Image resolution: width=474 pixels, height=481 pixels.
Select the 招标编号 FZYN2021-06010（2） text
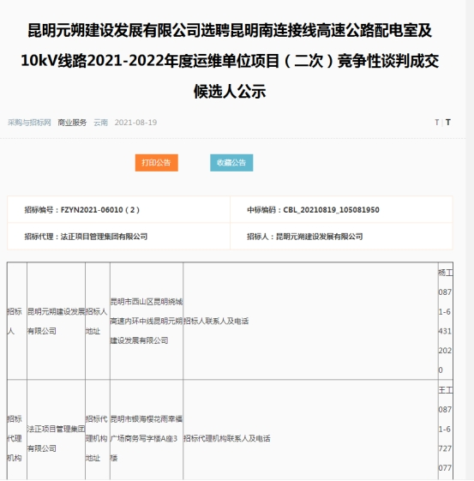click(x=82, y=210)
